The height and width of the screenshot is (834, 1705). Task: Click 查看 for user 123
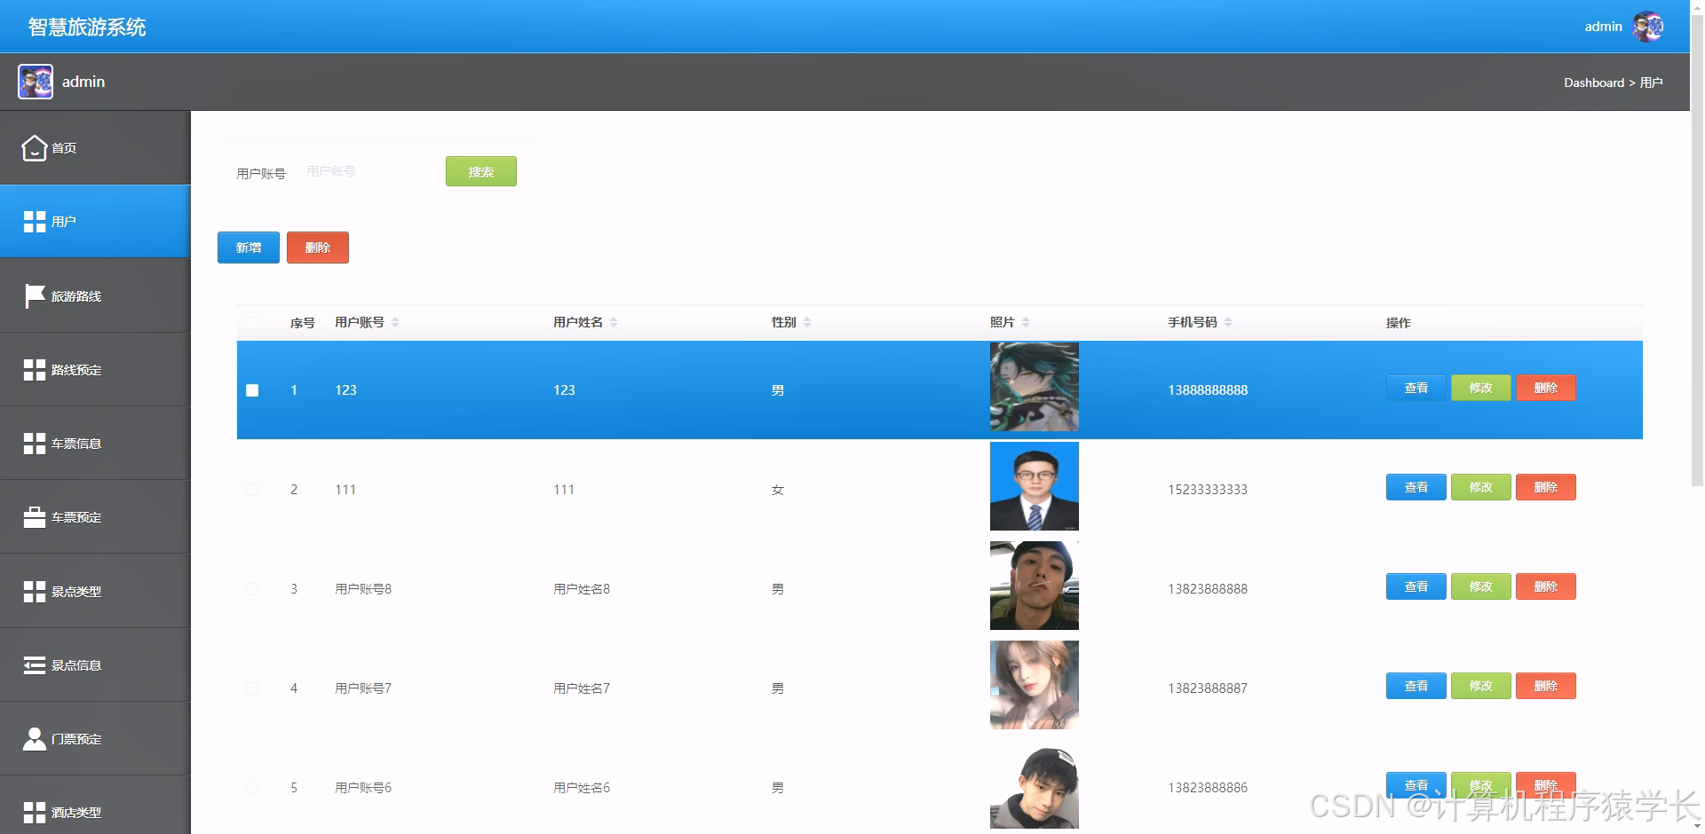[1416, 388]
